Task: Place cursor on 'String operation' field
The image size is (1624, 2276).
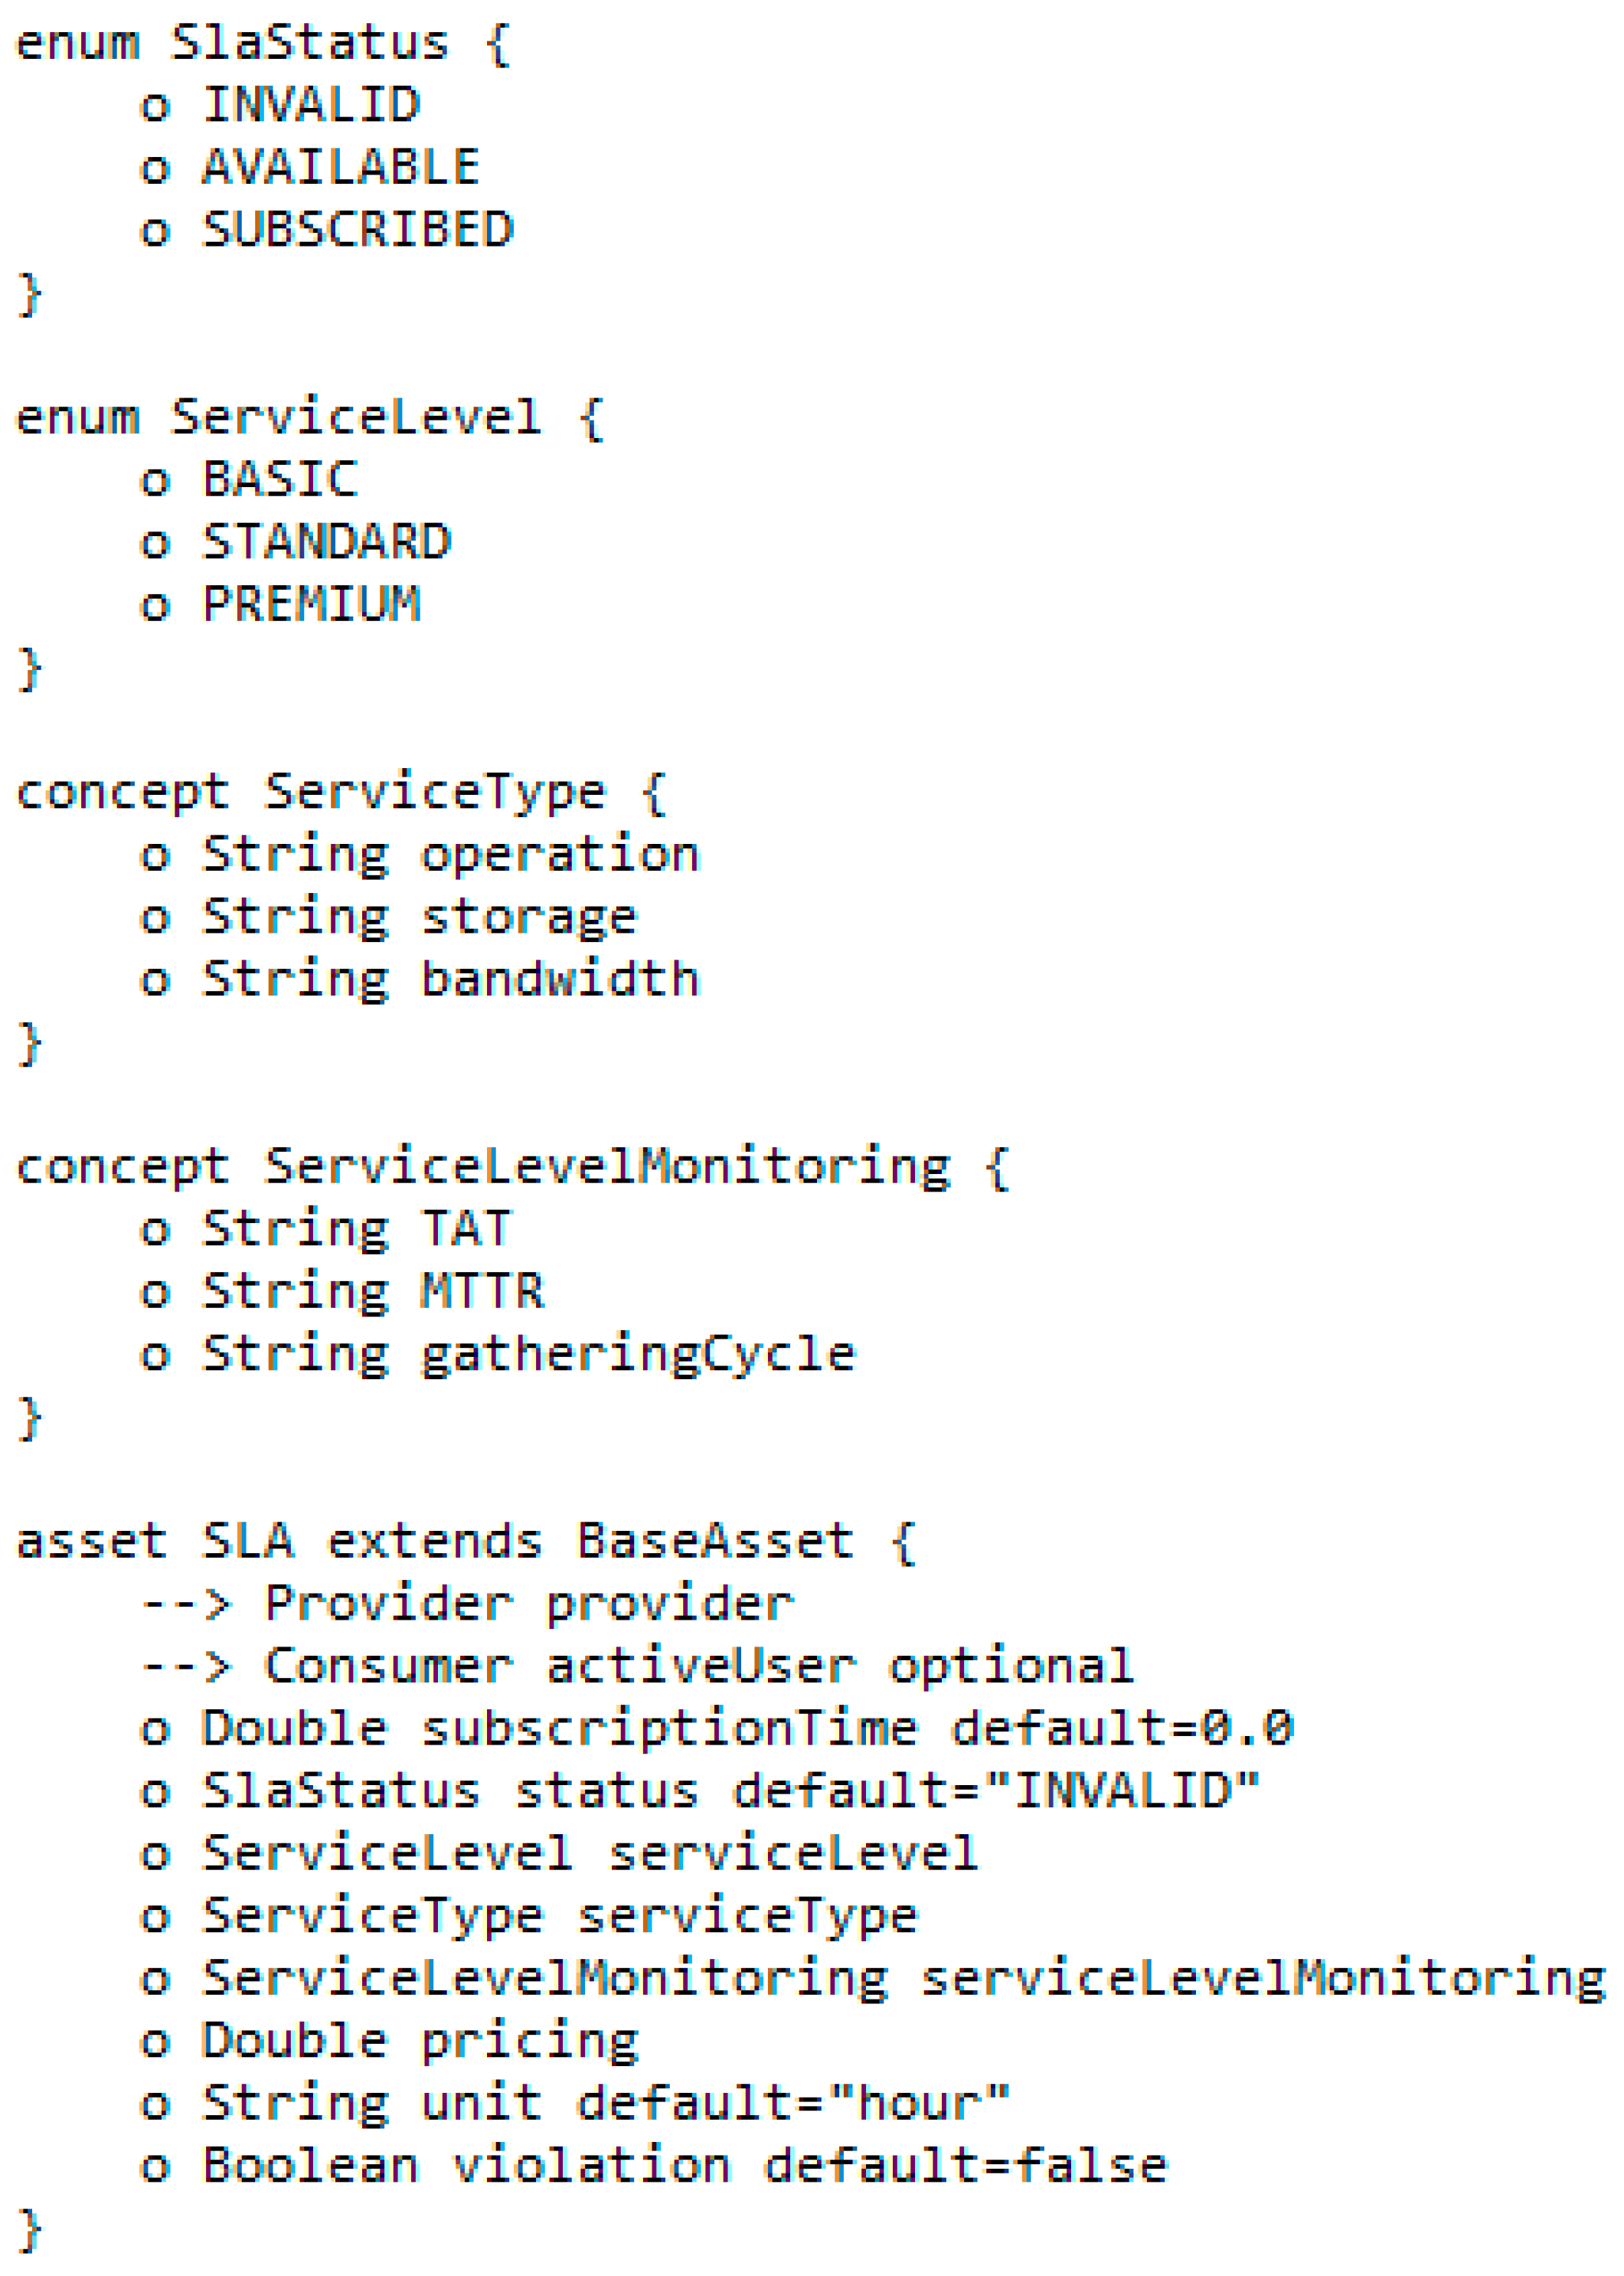Action: click(x=451, y=855)
